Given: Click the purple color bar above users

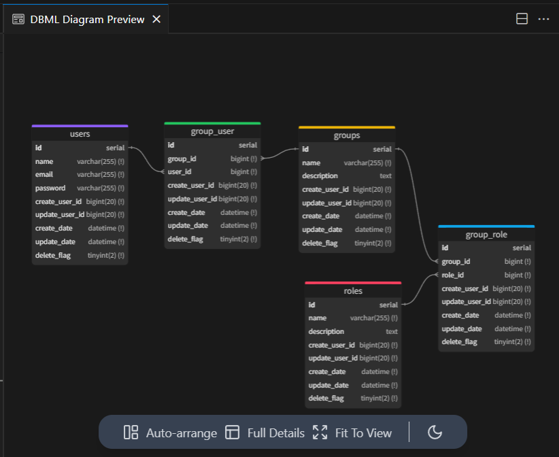Looking at the screenshot, I should pos(80,126).
